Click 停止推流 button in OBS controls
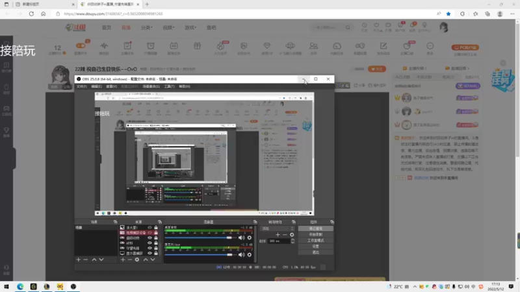Viewport: 520px width, 292px height. point(315,228)
